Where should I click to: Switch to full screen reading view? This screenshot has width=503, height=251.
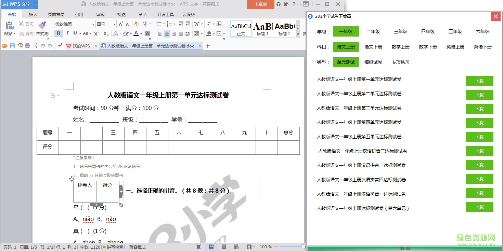(x=198, y=247)
